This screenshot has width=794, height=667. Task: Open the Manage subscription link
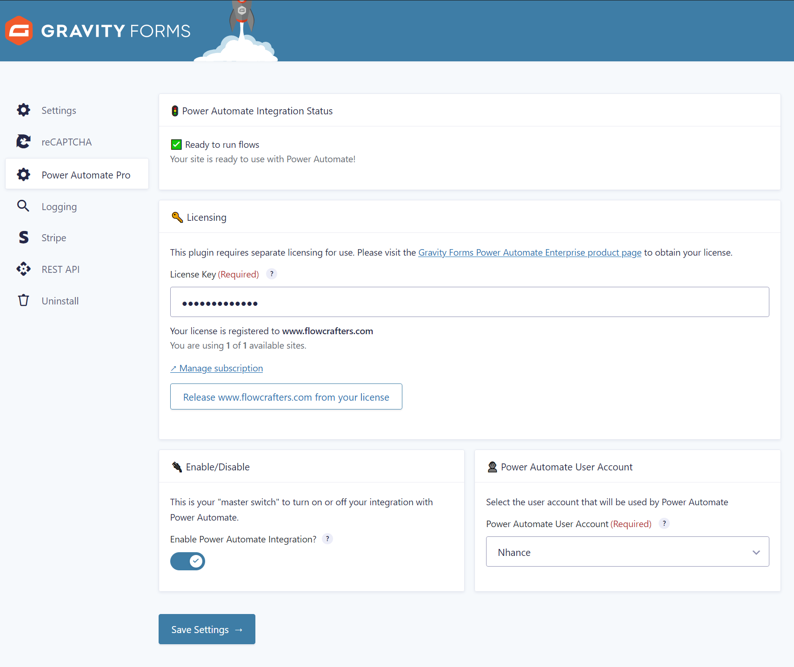(220, 368)
